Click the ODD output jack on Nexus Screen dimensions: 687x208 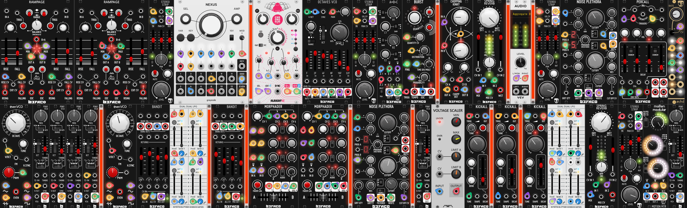(x=242, y=79)
